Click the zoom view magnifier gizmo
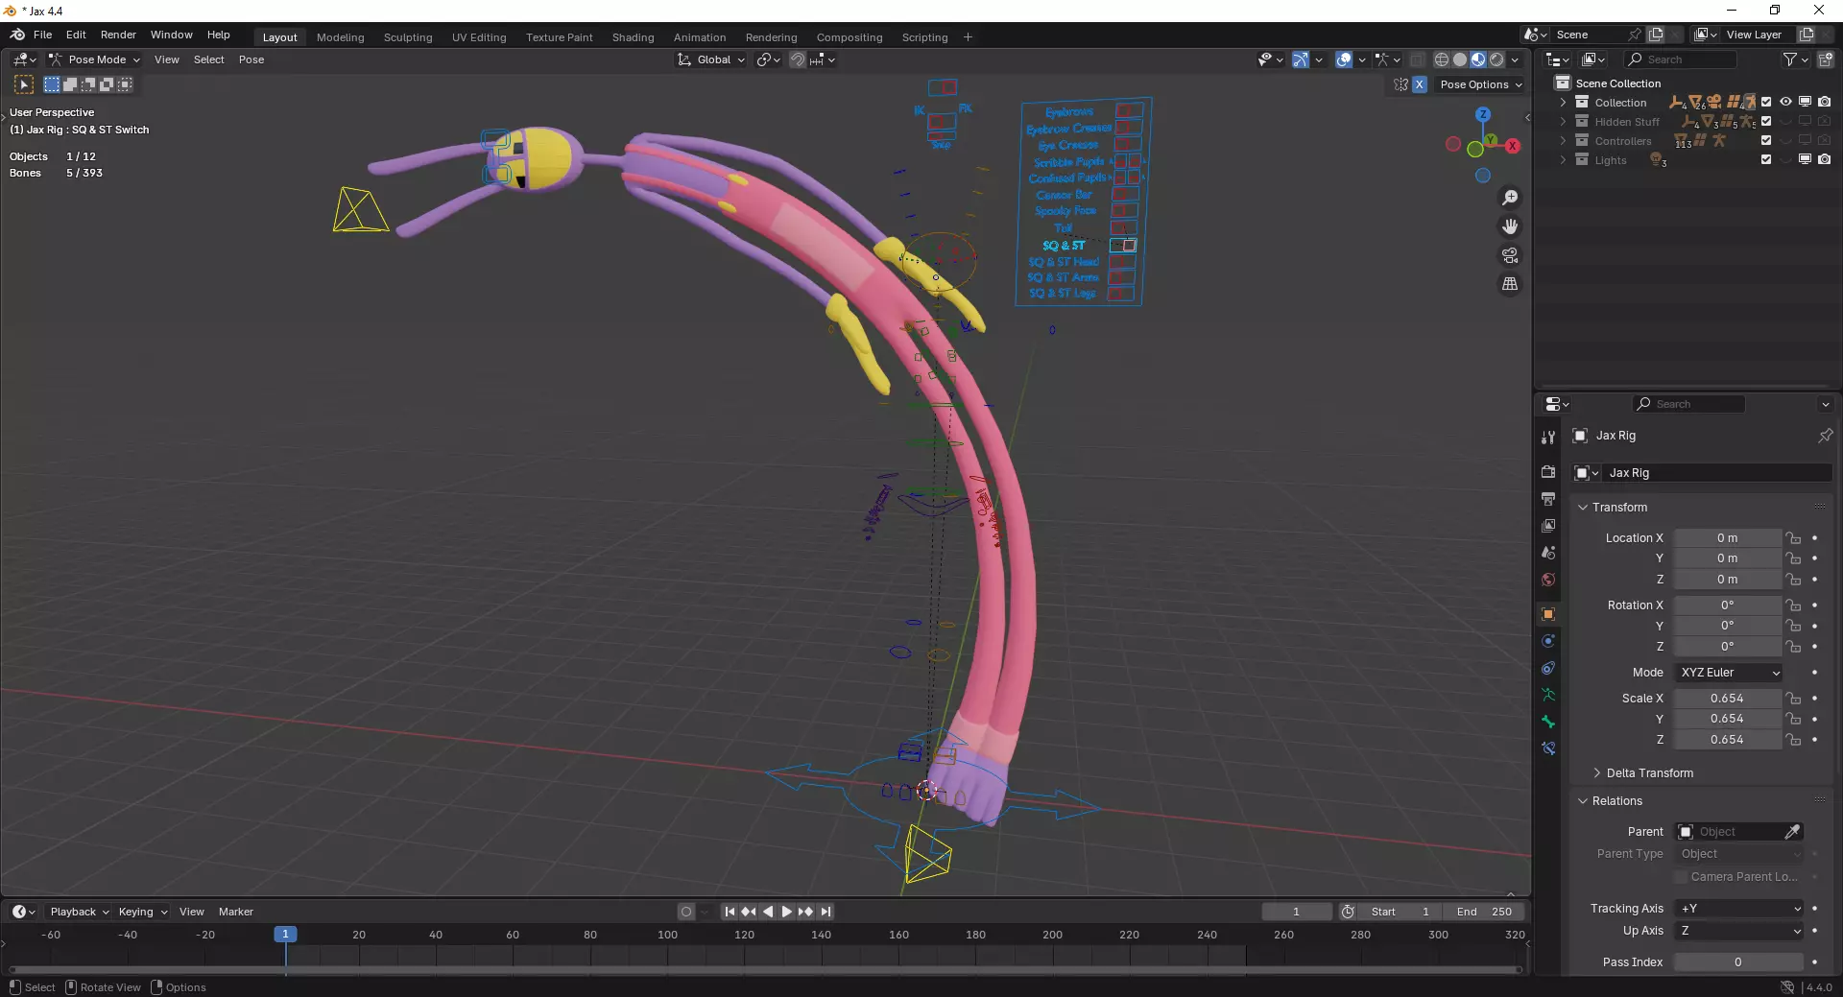1843x997 pixels. pyautogui.click(x=1510, y=198)
